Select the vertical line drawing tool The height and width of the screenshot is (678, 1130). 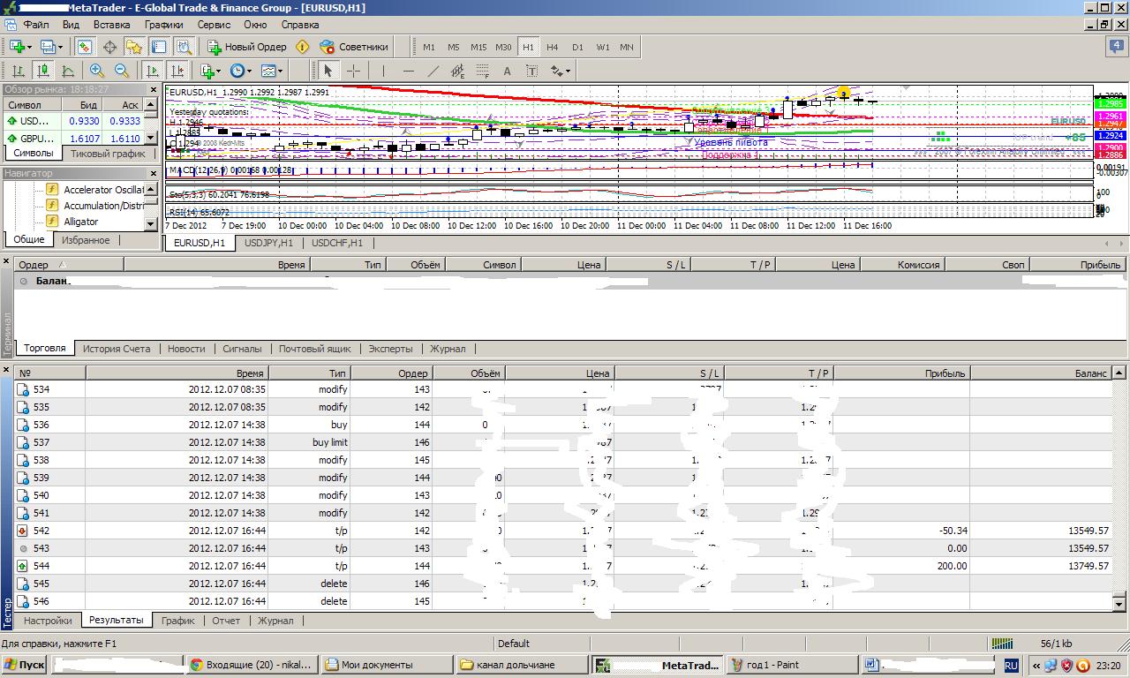coord(383,71)
